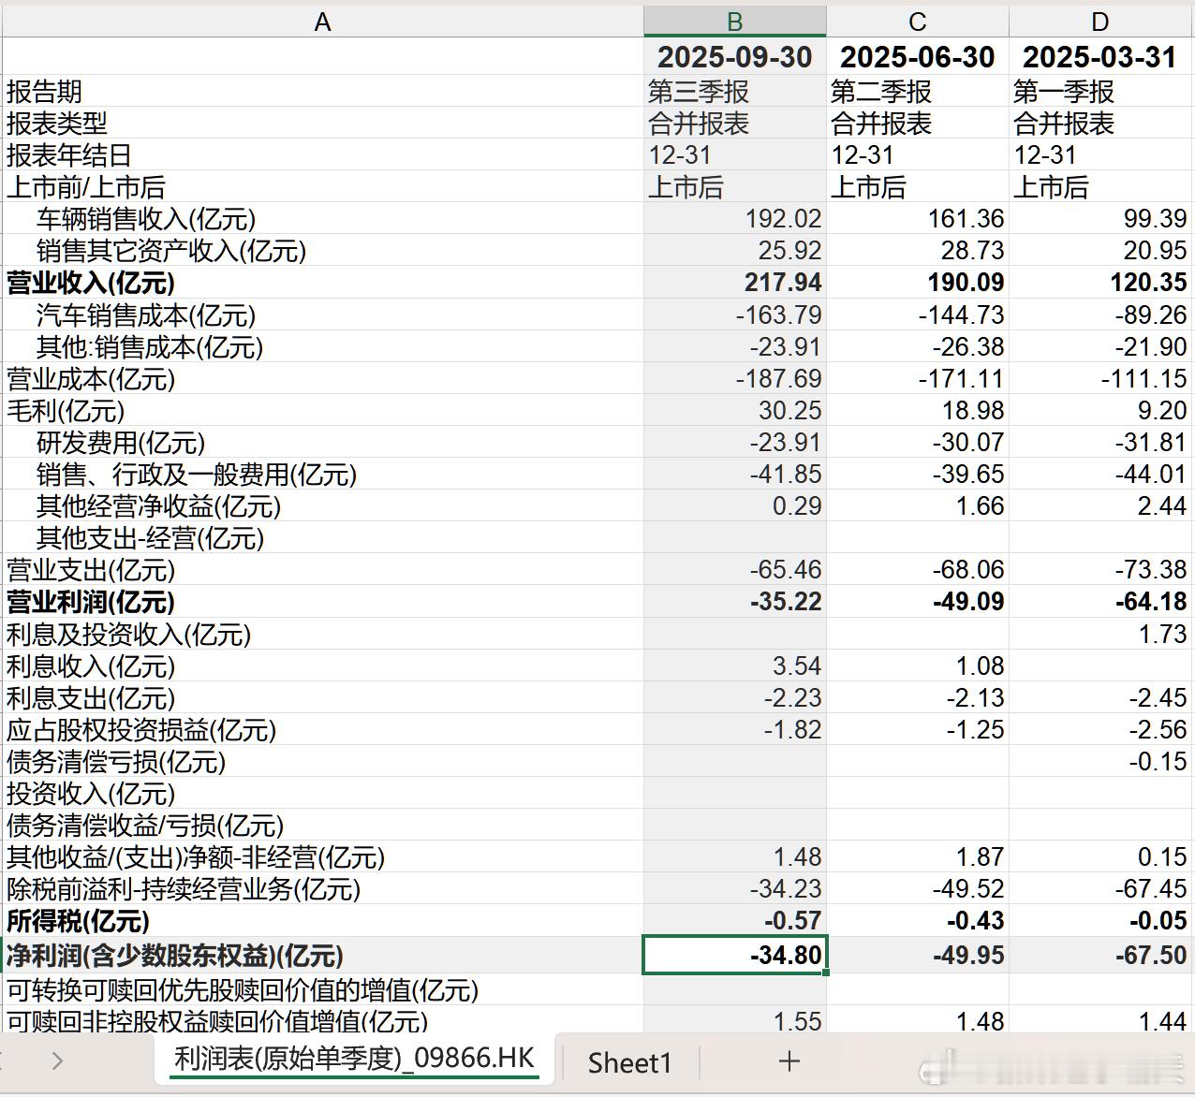Click the 其他经营净收益(亿元) label
The width and height of the screenshot is (1195, 1097).
[x=159, y=506]
